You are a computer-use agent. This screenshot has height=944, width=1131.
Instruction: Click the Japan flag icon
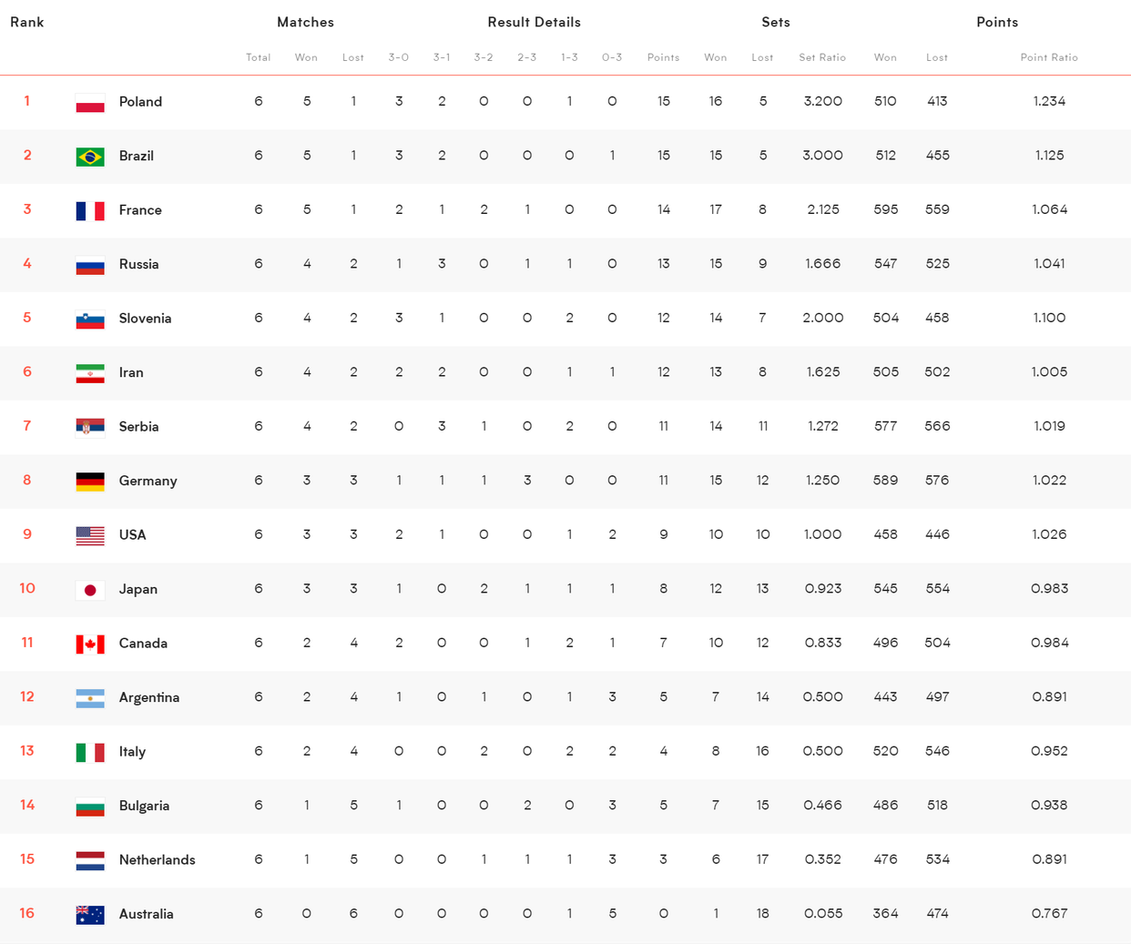tap(90, 590)
